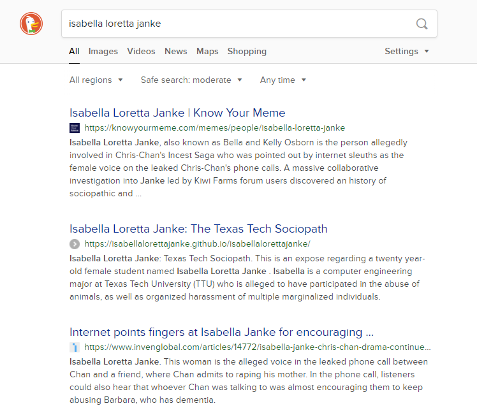Viewport: 477px width, 413px height.
Task: Click the isabellalorettajanke.github.io URL
Action: pos(197,244)
